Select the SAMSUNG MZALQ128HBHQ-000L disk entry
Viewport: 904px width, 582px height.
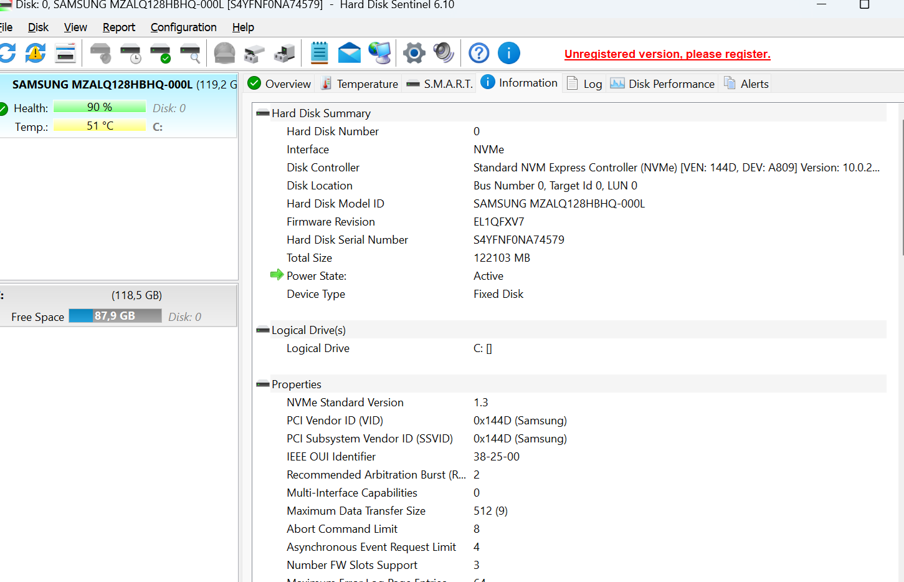pyautogui.click(x=103, y=85)
